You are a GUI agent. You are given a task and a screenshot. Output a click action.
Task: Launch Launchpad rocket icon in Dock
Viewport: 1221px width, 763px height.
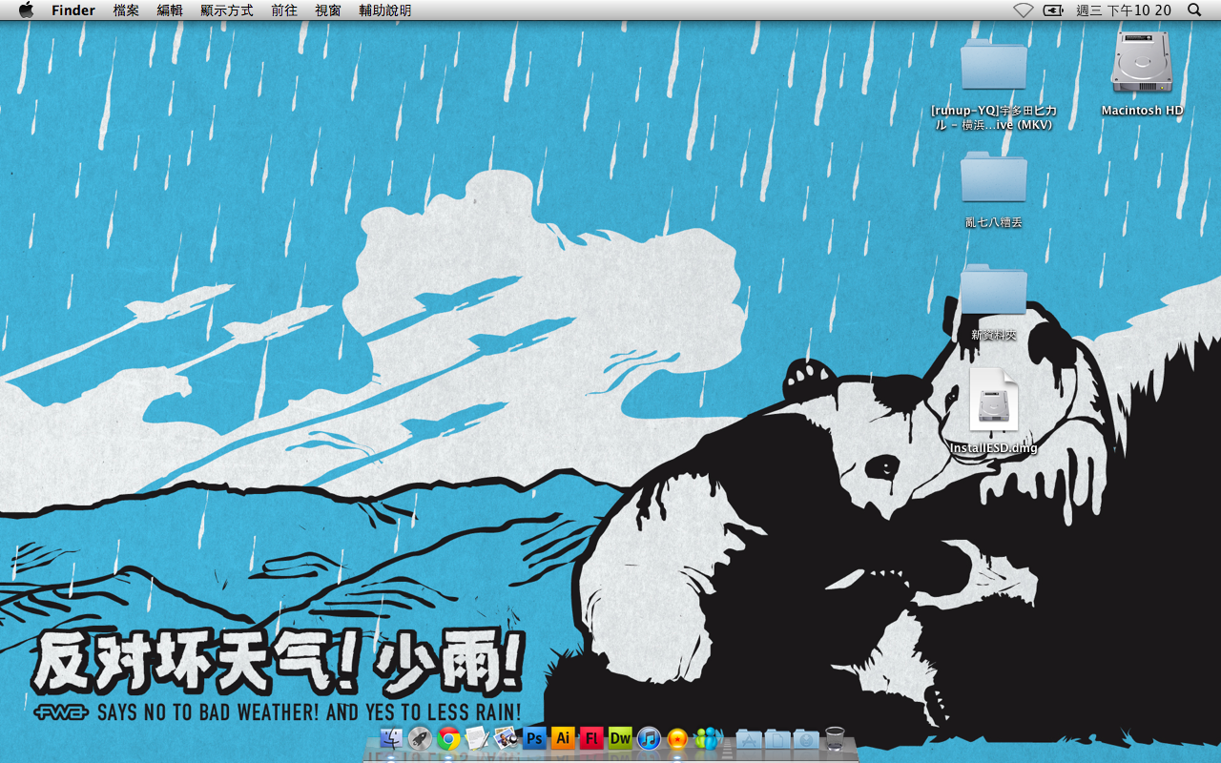click(420, 738)
